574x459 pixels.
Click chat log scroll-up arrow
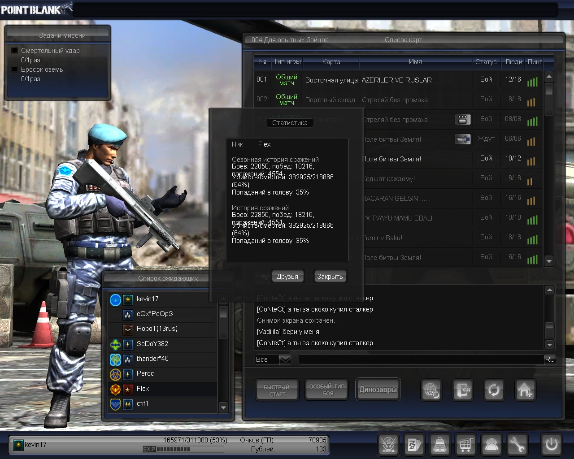(549, 290)
